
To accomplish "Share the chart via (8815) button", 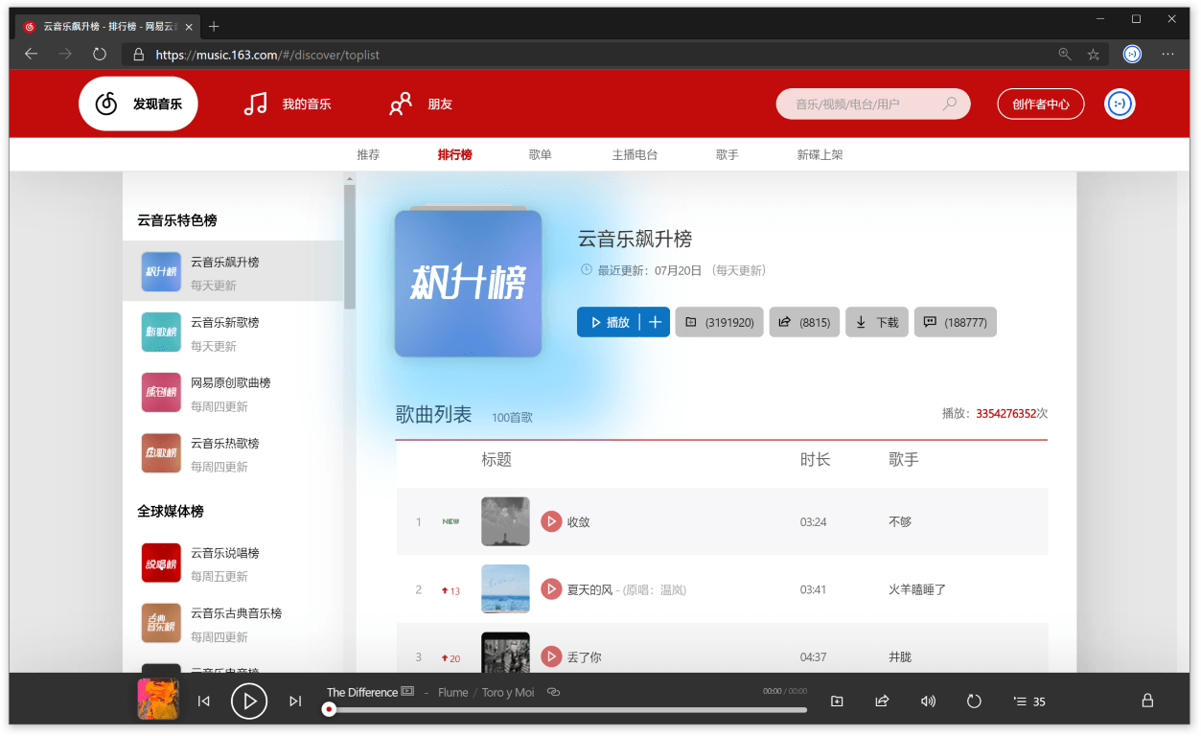I will [x=804, y=323].
